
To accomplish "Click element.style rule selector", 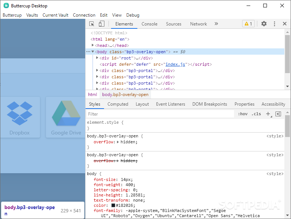I will [103, 122].
